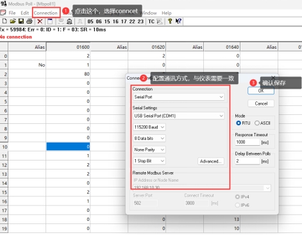Screen dimensions: 302x235
Task: Click the 01620 column header
Action: [x=147, y=47]
